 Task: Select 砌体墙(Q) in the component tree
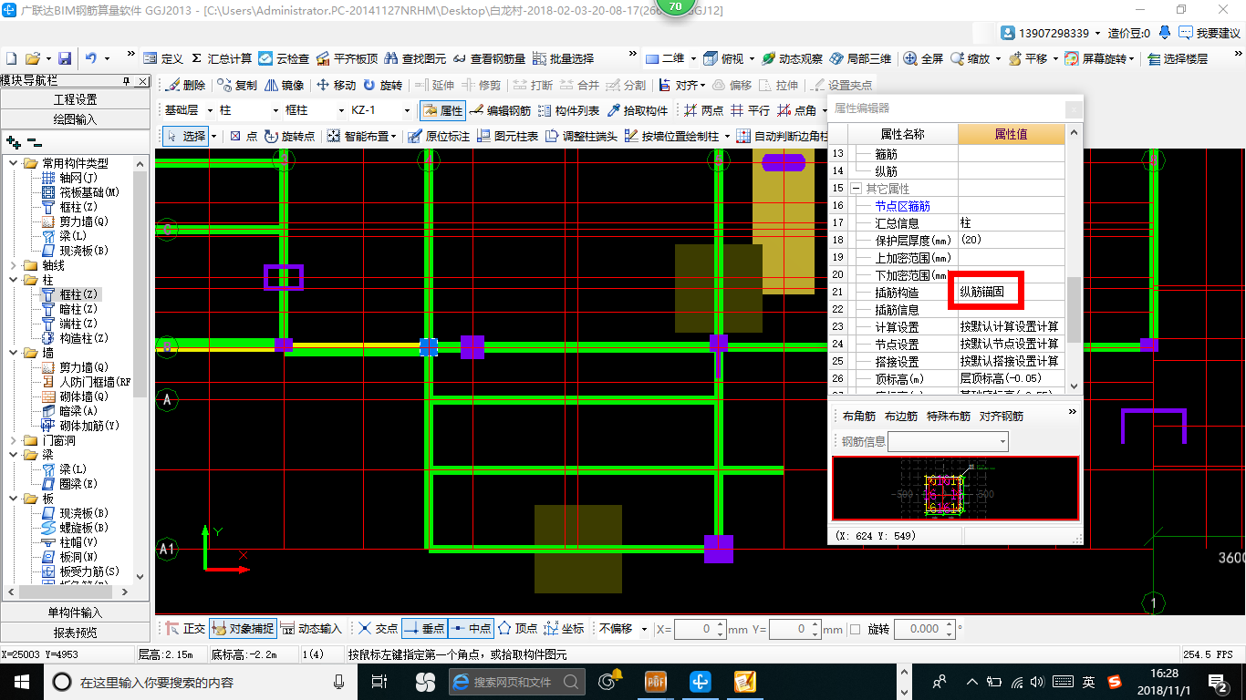tap(76, 396)
